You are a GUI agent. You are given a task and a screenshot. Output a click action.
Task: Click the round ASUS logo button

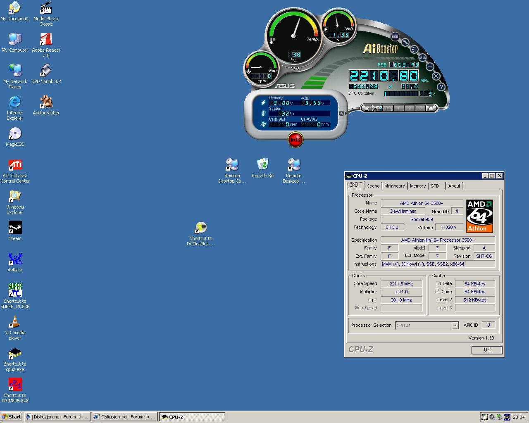tap(422, 57)
